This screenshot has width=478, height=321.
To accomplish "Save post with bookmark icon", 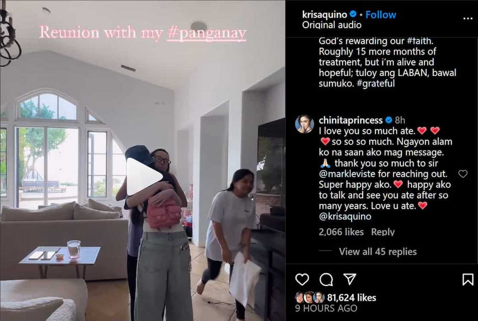I will click(468, 279).
